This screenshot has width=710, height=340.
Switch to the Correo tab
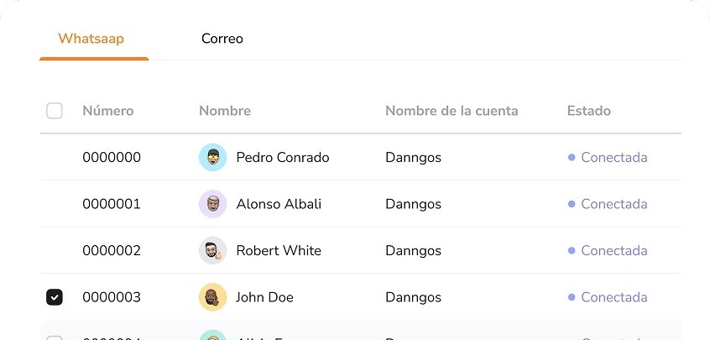[x=222, y=39]
